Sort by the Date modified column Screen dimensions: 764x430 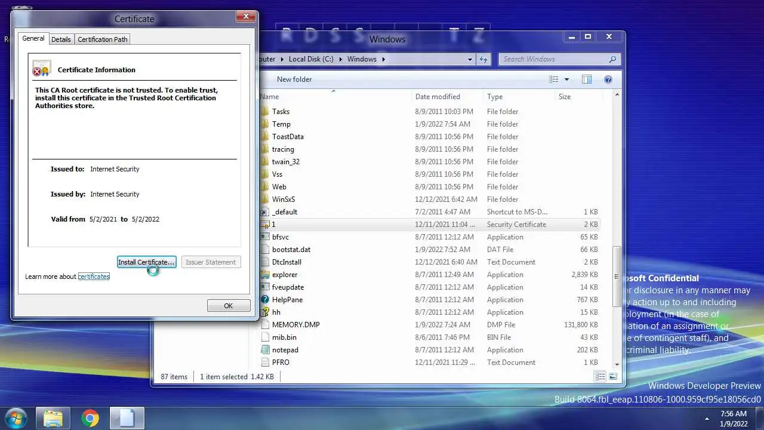[x=448, y=97]
